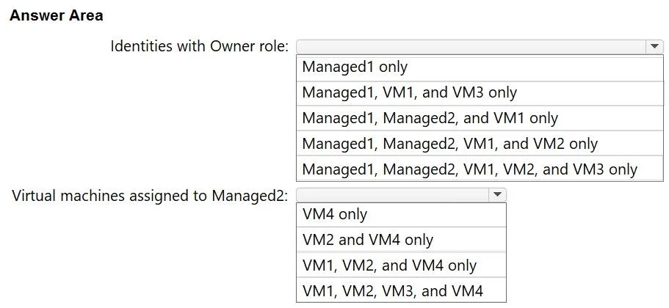This screenshot has width=669, height=308.
Task: Choose 'Managed1, Managed2, VM1, VM2, and VM3 only'
Action: coord(480,169)
